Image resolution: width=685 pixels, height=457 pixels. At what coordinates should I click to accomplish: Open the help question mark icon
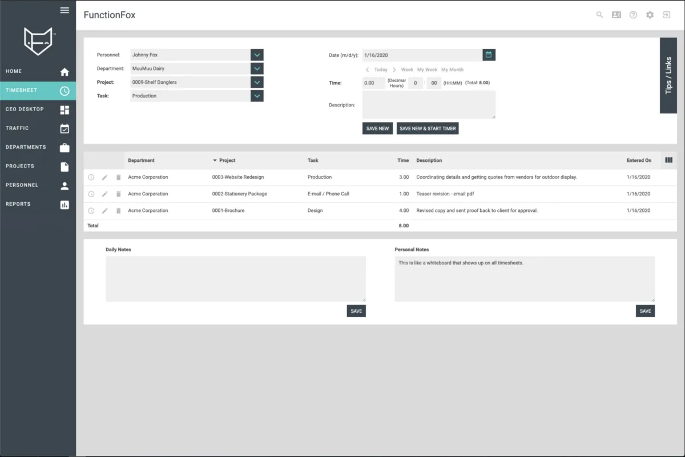633,15
